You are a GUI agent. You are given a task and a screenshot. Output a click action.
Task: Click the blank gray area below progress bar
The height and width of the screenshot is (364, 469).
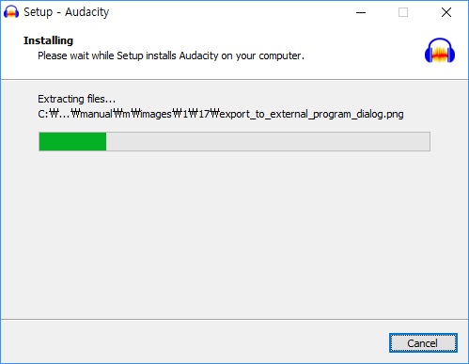pos(234,235)
